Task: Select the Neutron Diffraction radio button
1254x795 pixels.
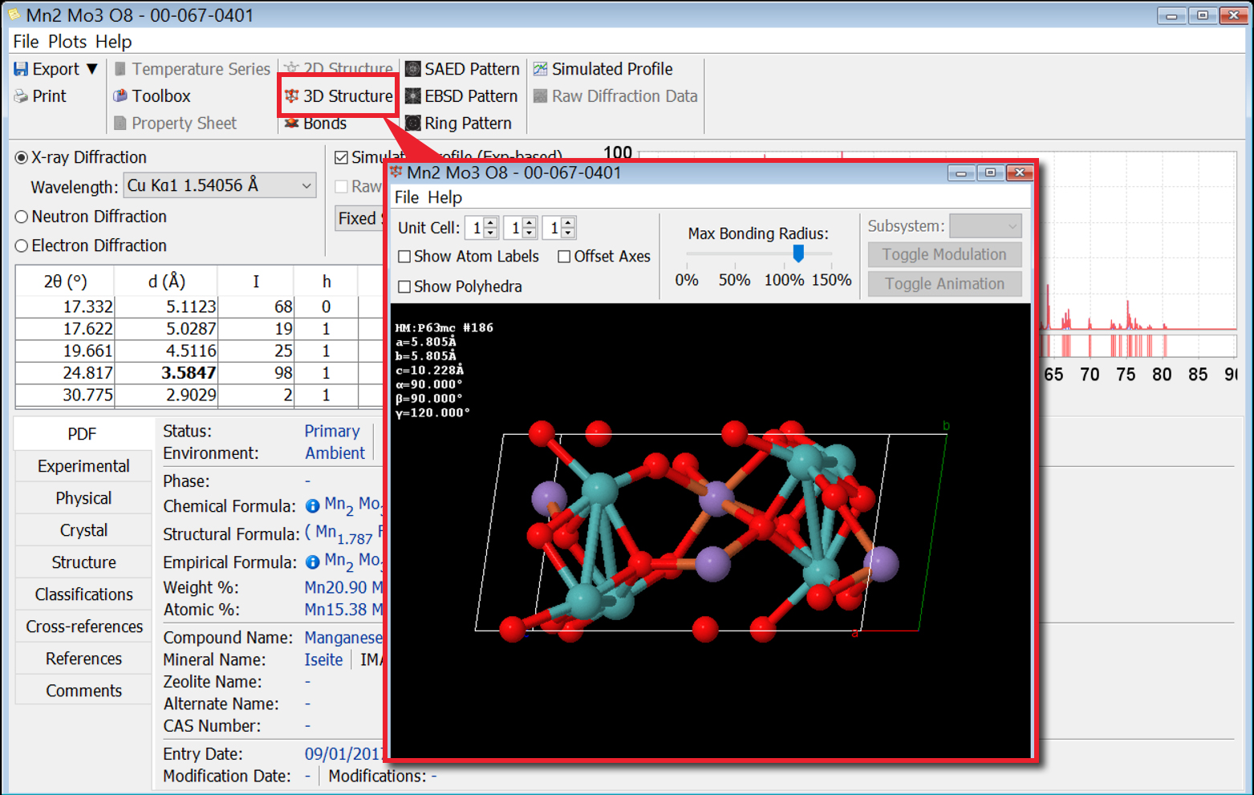Action: point(22,217)
